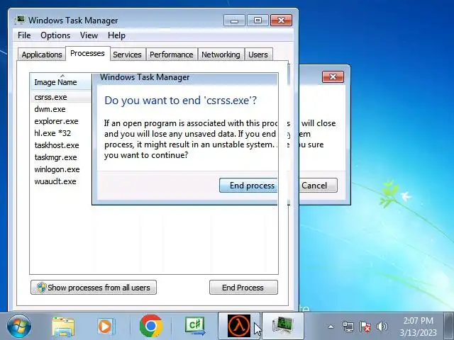454x340 pixels.
Task: Open the Windows Start menu orb
Action: click(19, 326)
